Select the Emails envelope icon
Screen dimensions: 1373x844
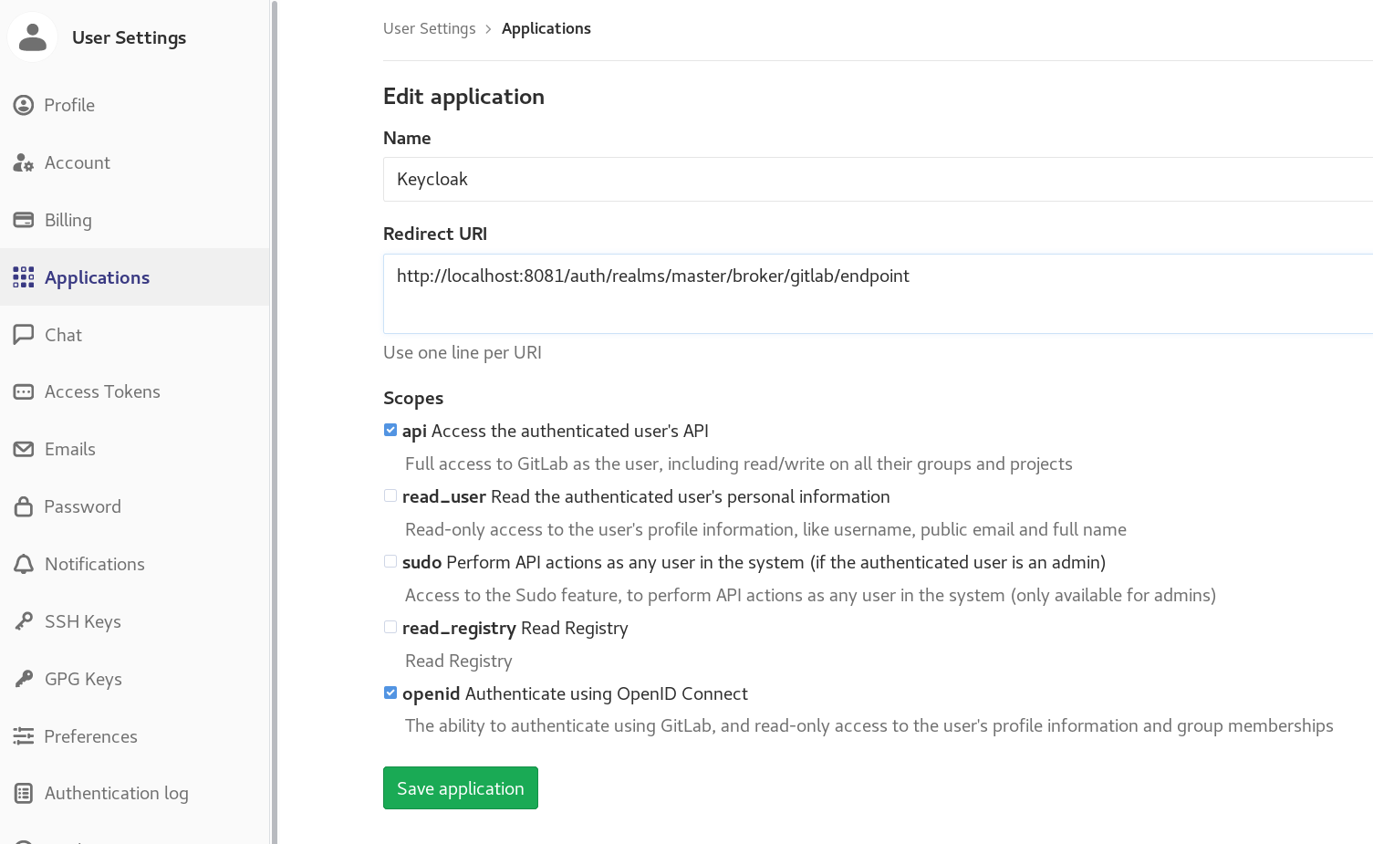coord(24,449)
